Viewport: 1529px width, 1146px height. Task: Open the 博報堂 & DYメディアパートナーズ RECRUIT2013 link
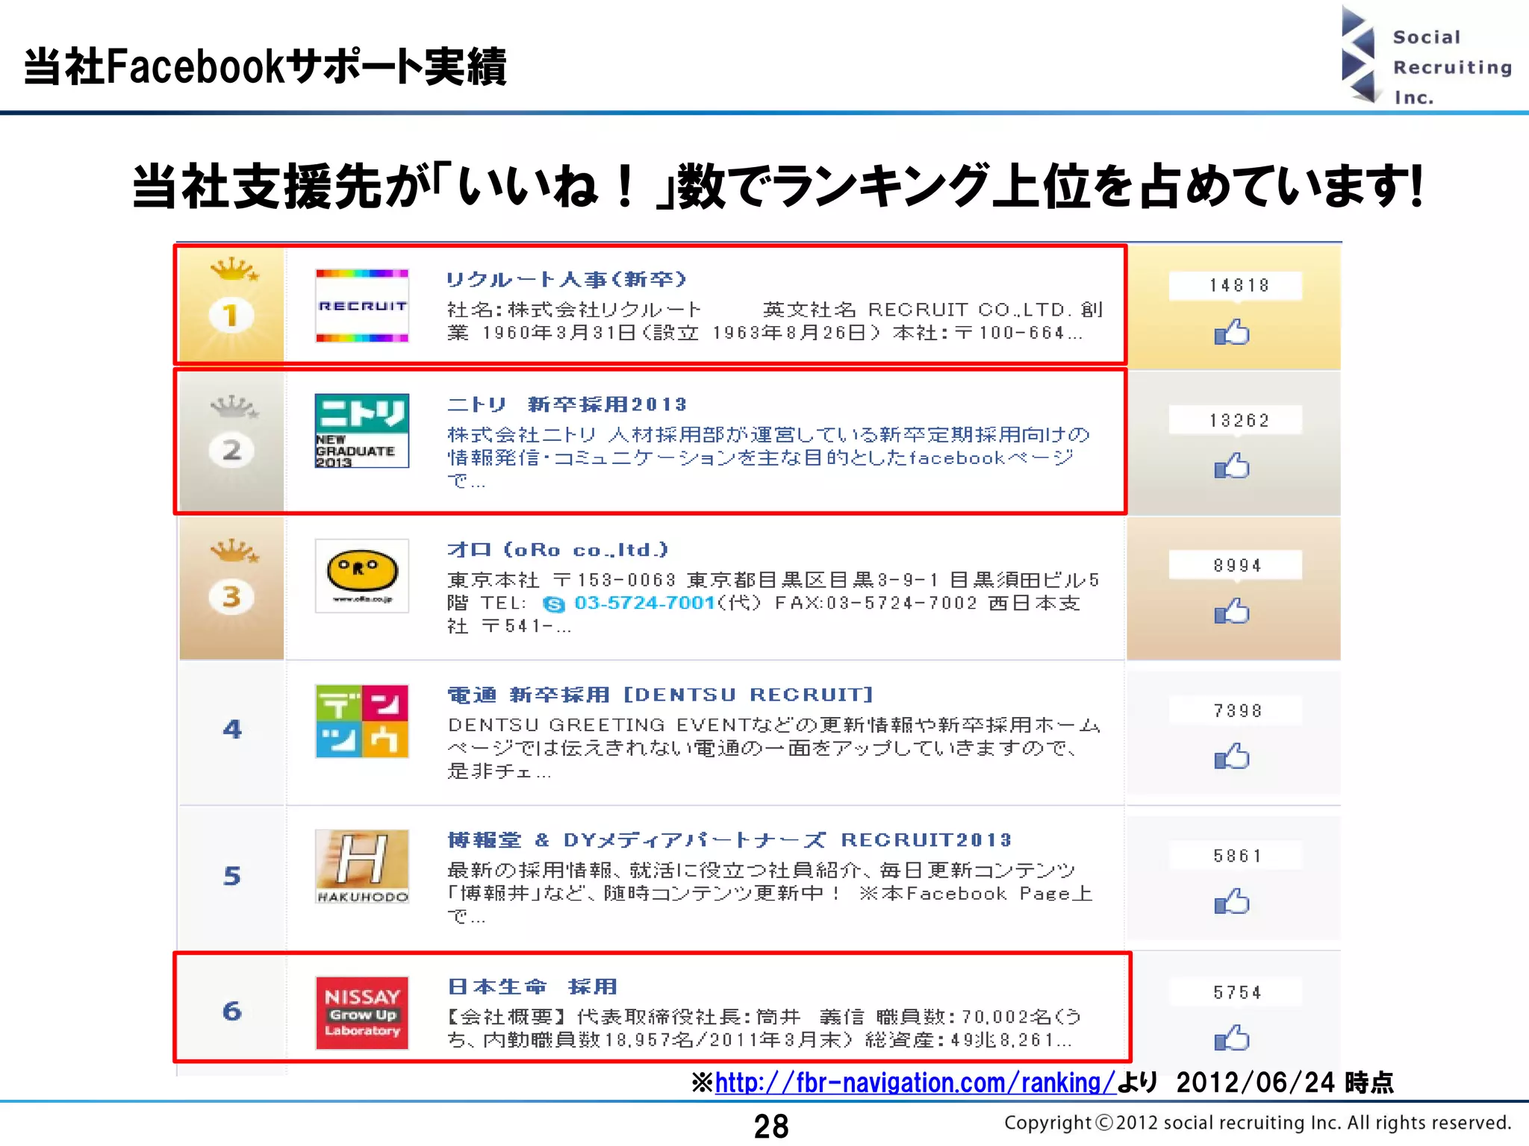729,840
